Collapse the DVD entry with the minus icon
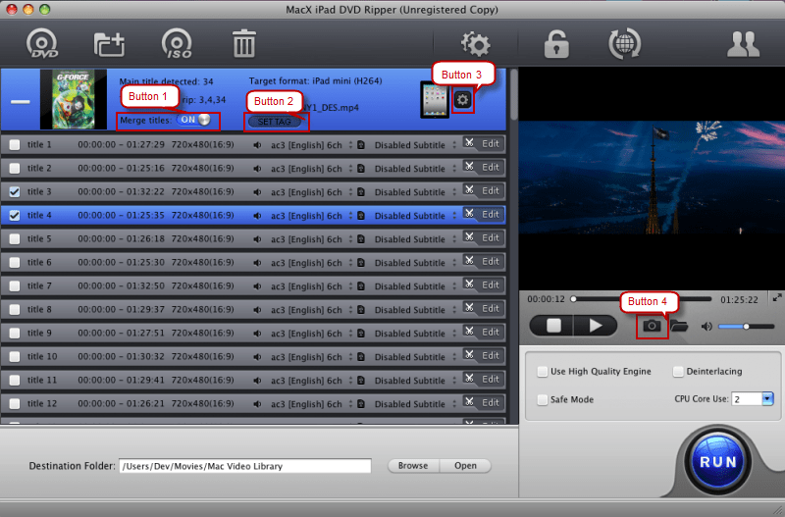Screen dimensions: 785x517 20,102
